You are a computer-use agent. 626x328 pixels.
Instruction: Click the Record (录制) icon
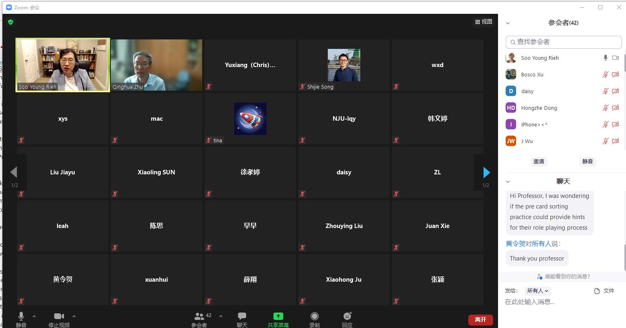314,317
